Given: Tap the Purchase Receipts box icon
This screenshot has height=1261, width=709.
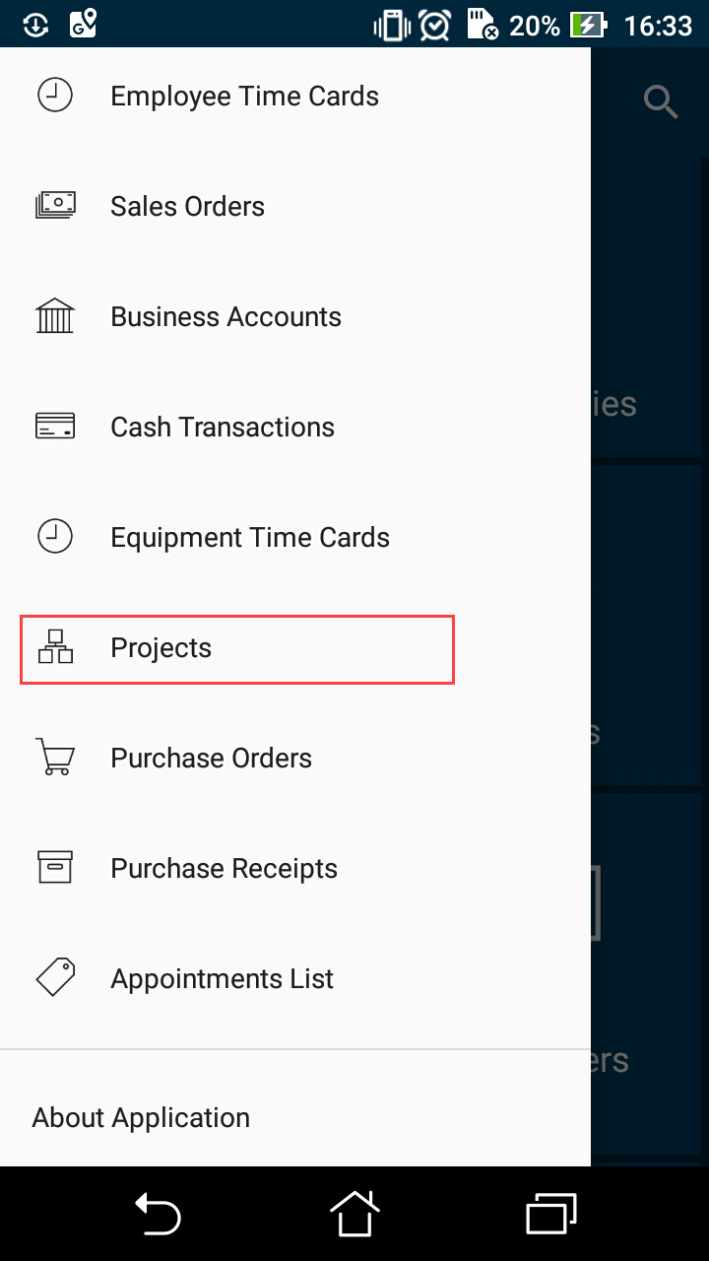Looking at the screenshot, I should [55, 868].
